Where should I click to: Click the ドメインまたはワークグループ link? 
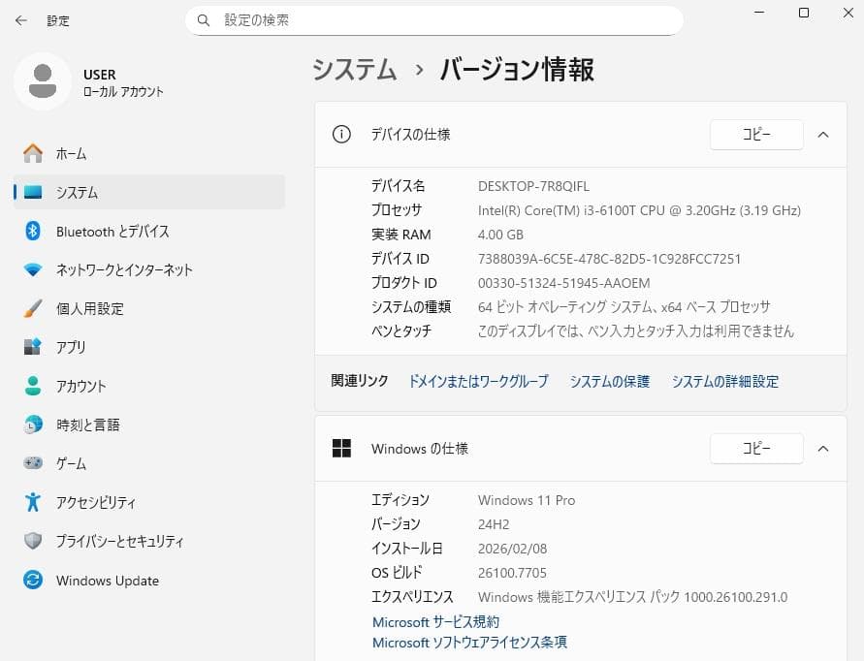[475, 382]
